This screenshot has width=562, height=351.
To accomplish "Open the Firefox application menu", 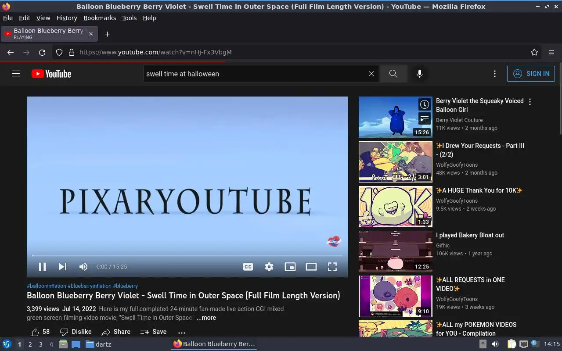I will 551,52.
